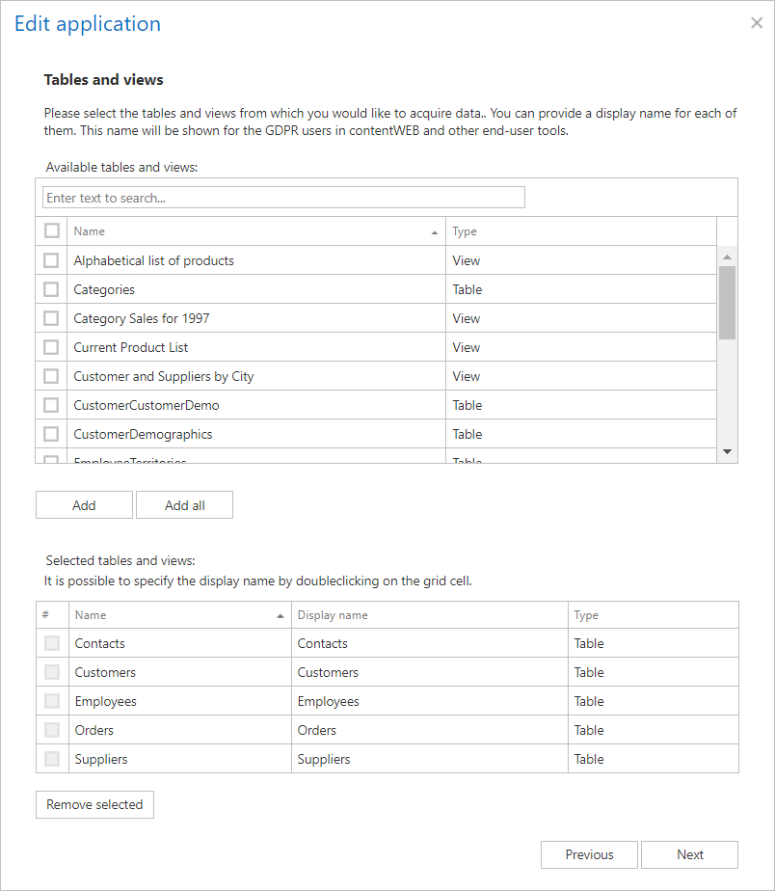
Task: Select the Employees display name cell
Action: tap(429, 701)
